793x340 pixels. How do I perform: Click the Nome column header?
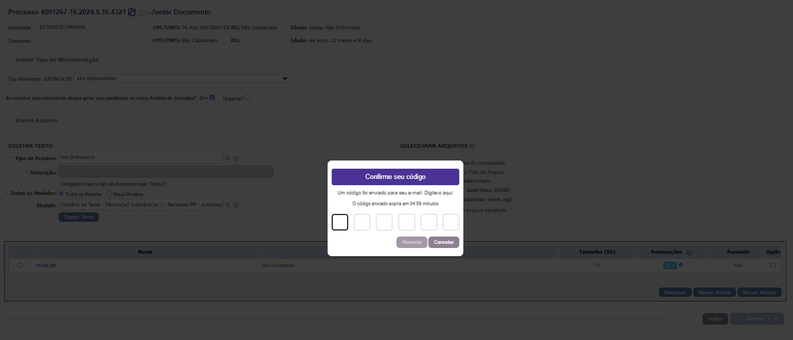coord(145,252)
